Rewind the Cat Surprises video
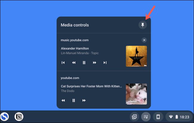The height and width of the screenshot is (123, 194). [x=63, y=101]
